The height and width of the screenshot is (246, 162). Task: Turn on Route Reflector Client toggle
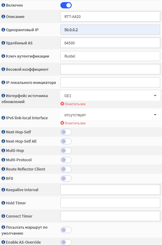pyautogui.click(x=66, y=169)
